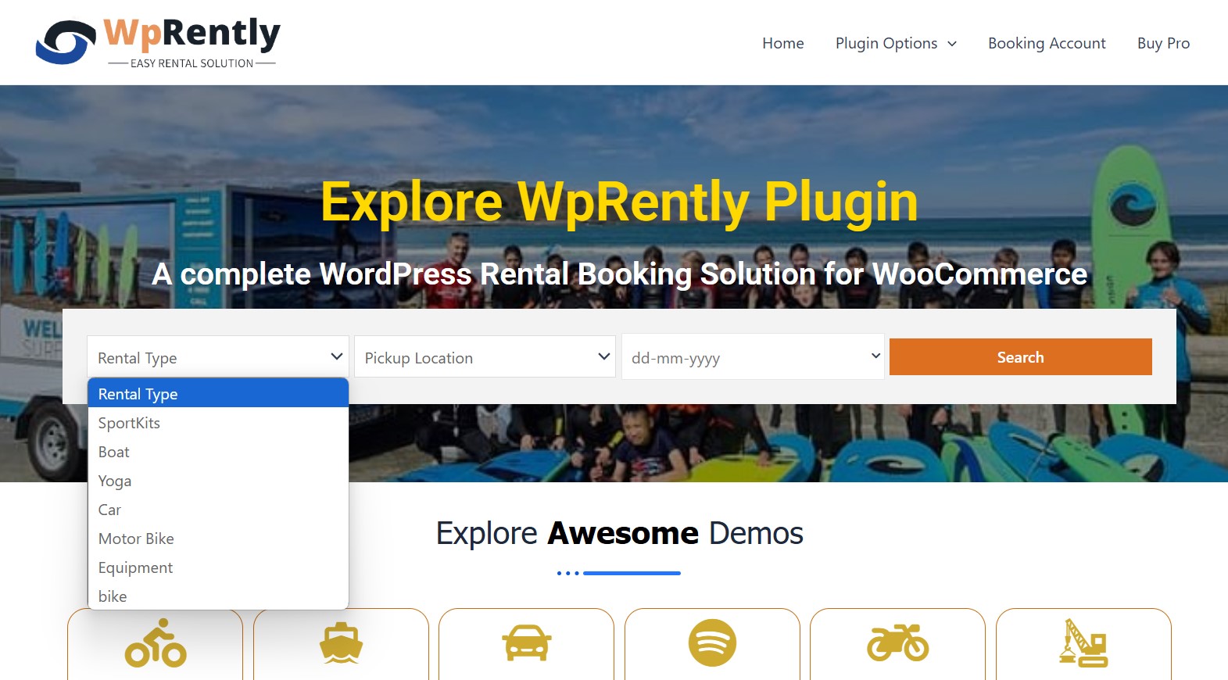
Task: Go to the Home page link
Action: coord(783,43)
